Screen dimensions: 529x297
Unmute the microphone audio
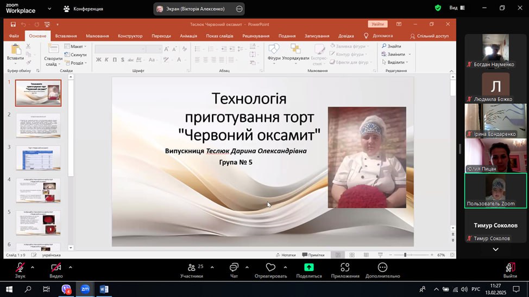pyautogui.click(x=20, y=268)
